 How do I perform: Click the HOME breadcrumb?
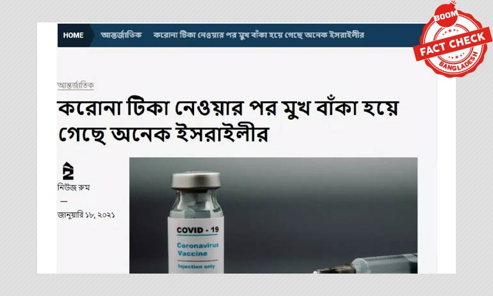point(73,35)
